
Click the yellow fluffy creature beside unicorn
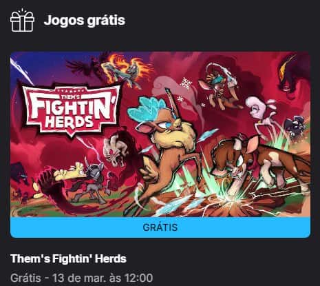click(69, 172)
